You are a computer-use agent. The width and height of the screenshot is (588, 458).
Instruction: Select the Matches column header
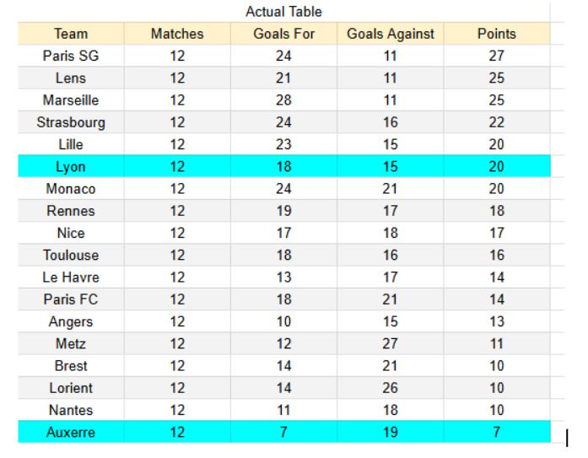click(x=177, y=35)
